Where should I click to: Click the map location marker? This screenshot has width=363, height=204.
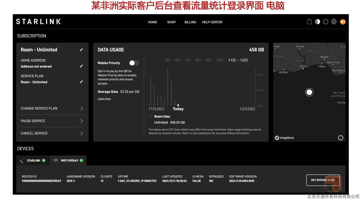[309, 92]
